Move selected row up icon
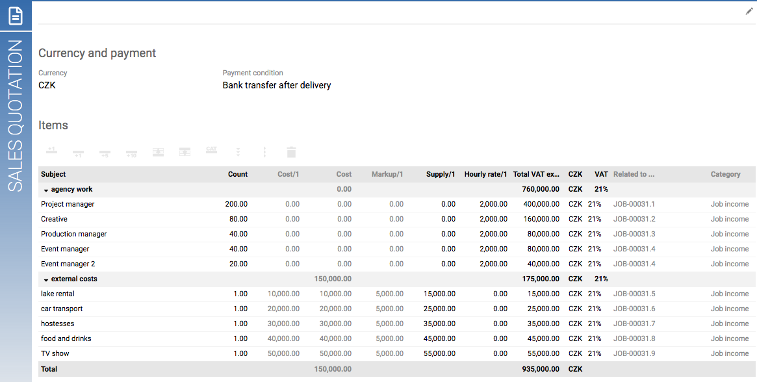This screenshot has height=382, width=757. point(159,152)
